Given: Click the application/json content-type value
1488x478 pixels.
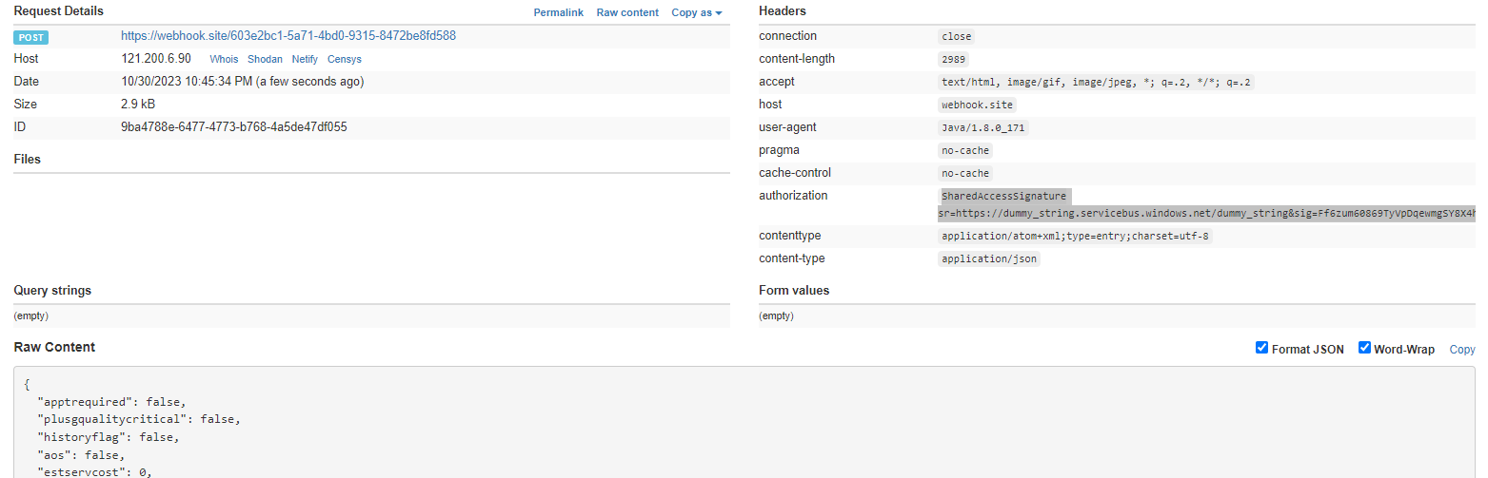Looking at the screenshot, I should 989,258.
